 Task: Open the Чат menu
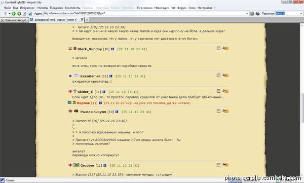173,8
